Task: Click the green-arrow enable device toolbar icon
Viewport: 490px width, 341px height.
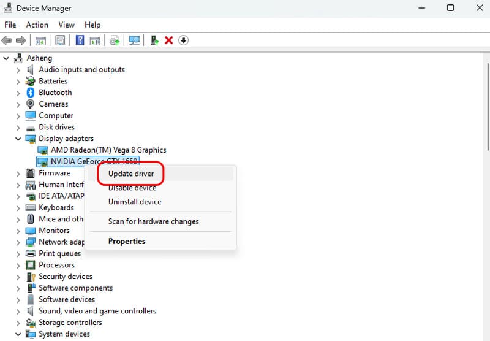Action: click(x=155, y=40)
